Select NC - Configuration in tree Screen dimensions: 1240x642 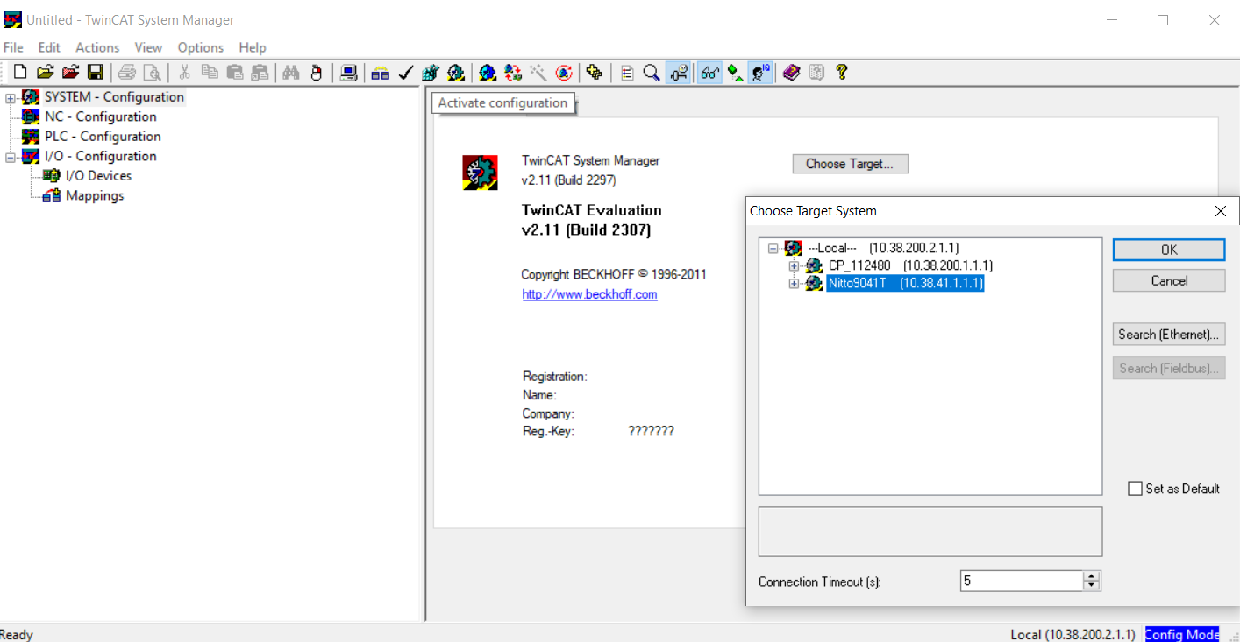[x=101, y=116]
